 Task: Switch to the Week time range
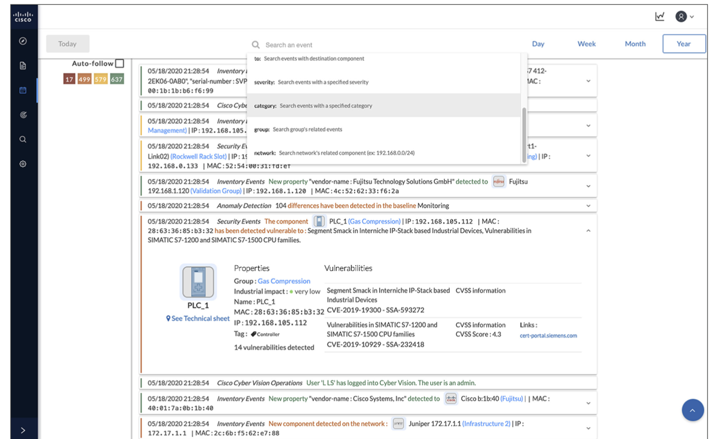pos(586,44)
